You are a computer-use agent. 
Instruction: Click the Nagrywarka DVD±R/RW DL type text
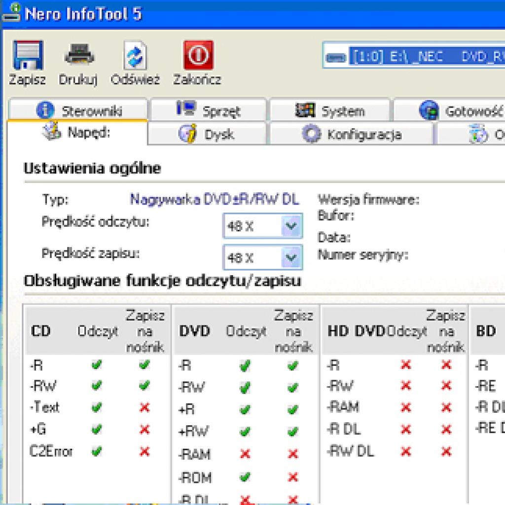(215, 200)
